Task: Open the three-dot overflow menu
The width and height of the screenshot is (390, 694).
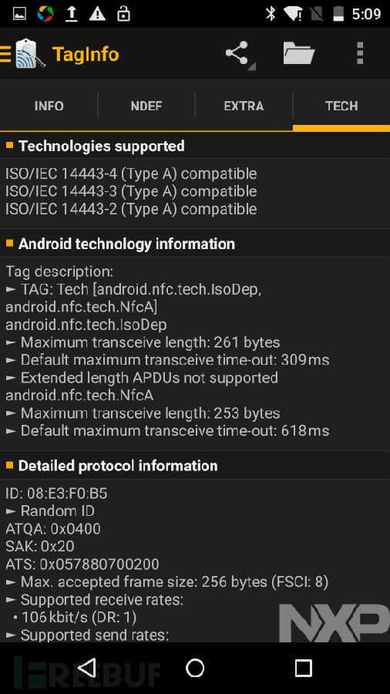Action: click(360, 53)
